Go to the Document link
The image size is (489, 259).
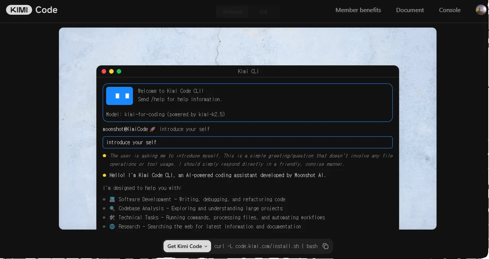tap(410, 10)
